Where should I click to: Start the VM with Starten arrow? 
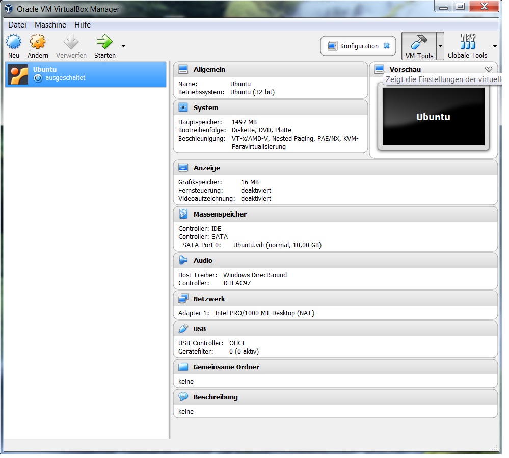click(x=104, y=42)
